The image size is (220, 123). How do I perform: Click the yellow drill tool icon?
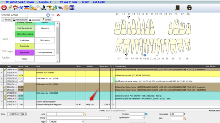pyautogui.click(x=49, y=8)
